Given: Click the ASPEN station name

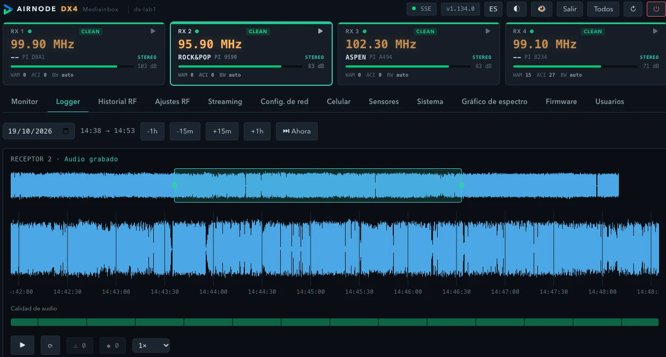Looking at the screenshot, I should click(x=356, y=57).
